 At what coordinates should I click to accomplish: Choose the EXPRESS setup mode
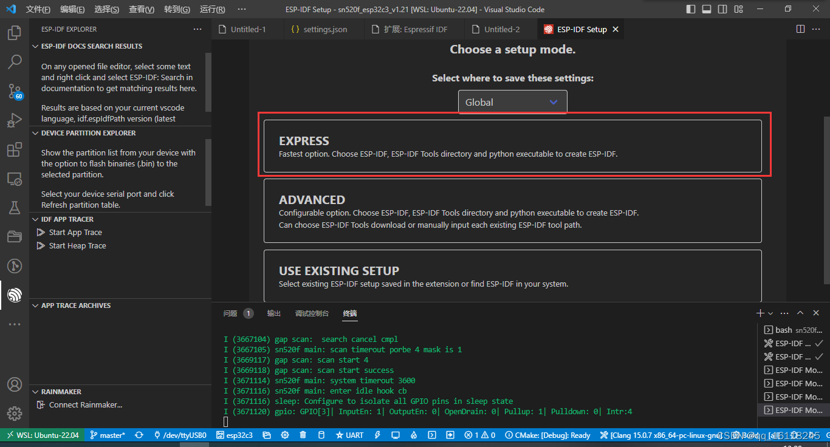click(512, 146)
